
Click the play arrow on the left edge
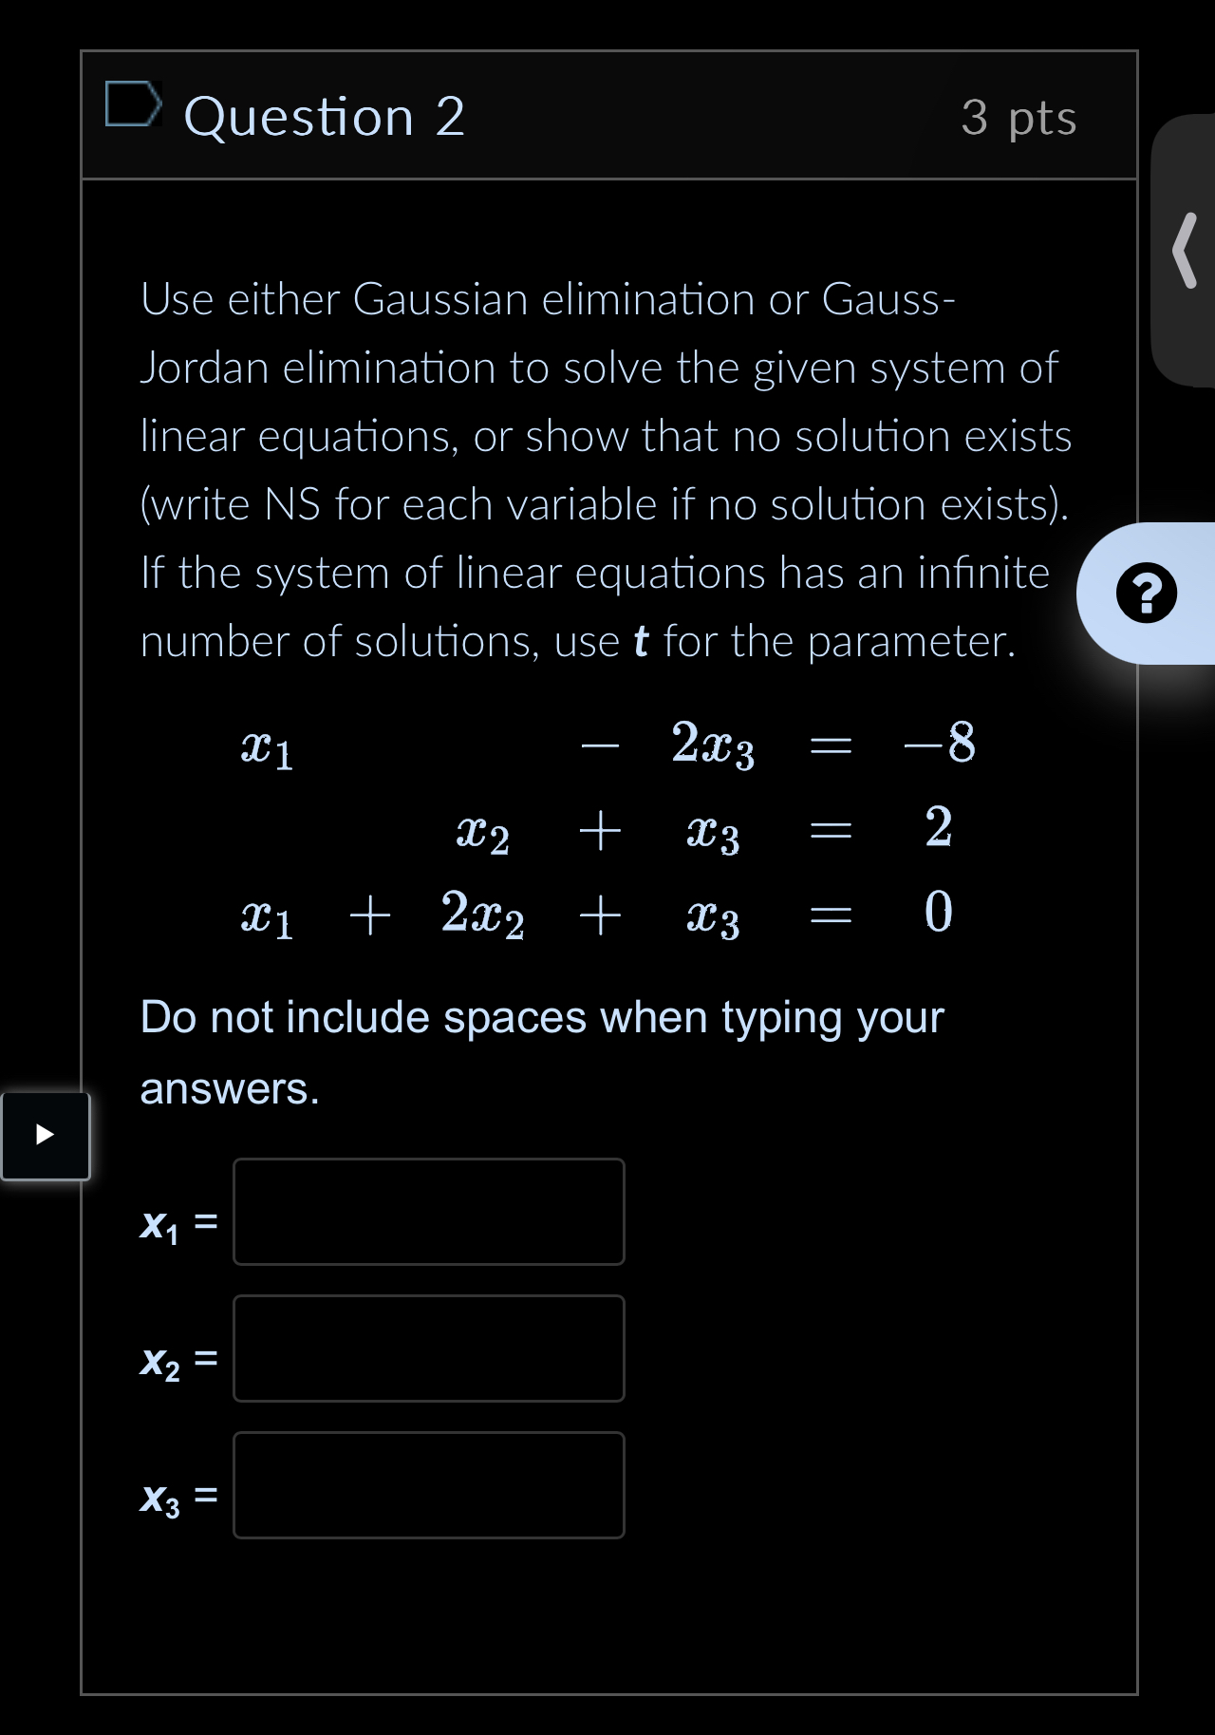click(45, 1136)
